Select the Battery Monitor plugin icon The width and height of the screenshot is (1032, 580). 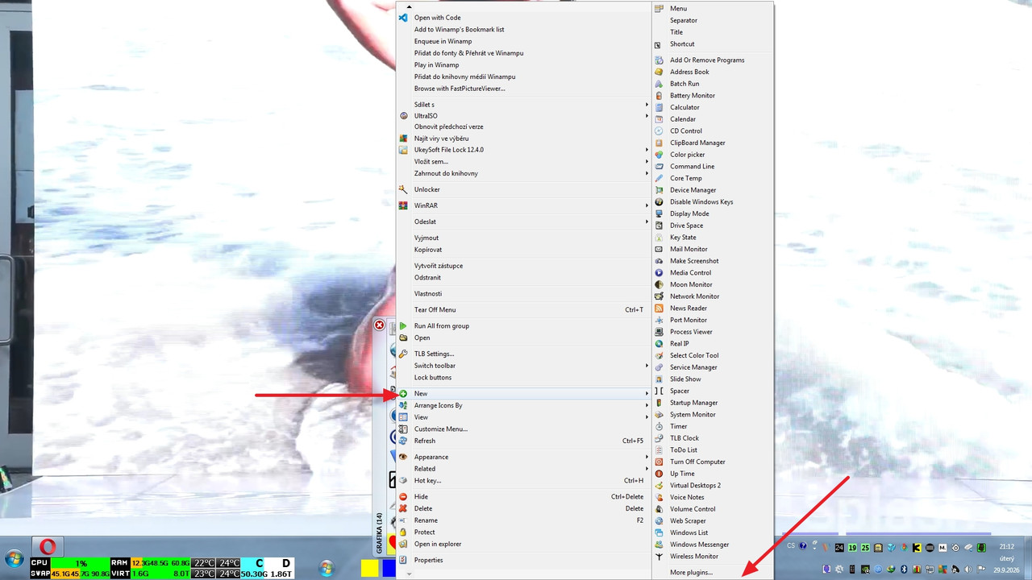[x=659, y=95]
